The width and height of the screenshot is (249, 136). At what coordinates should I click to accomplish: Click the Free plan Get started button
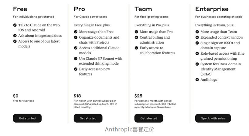tap(27, 118)
